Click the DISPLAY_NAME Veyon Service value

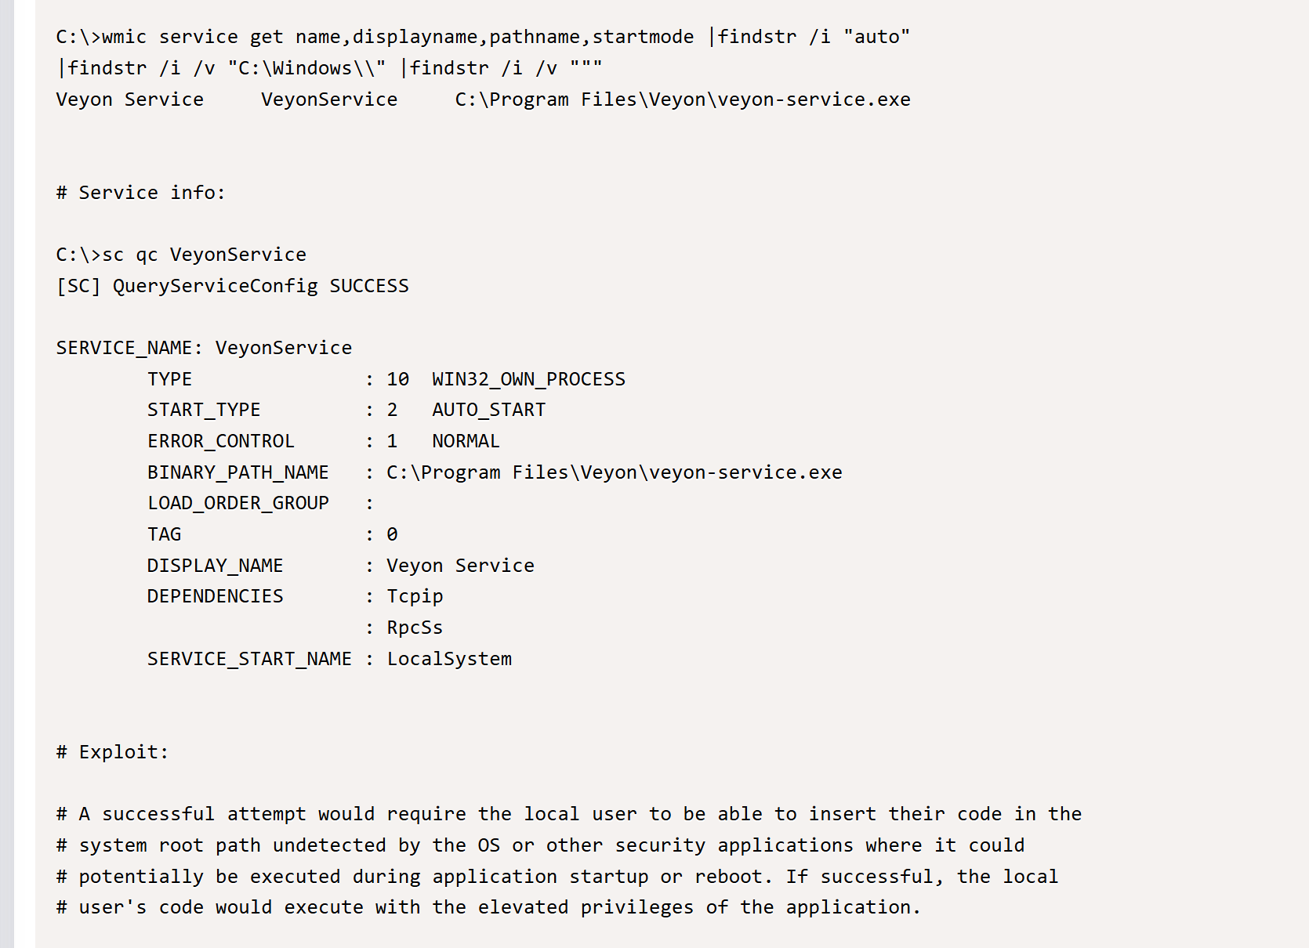coord(460,566)
